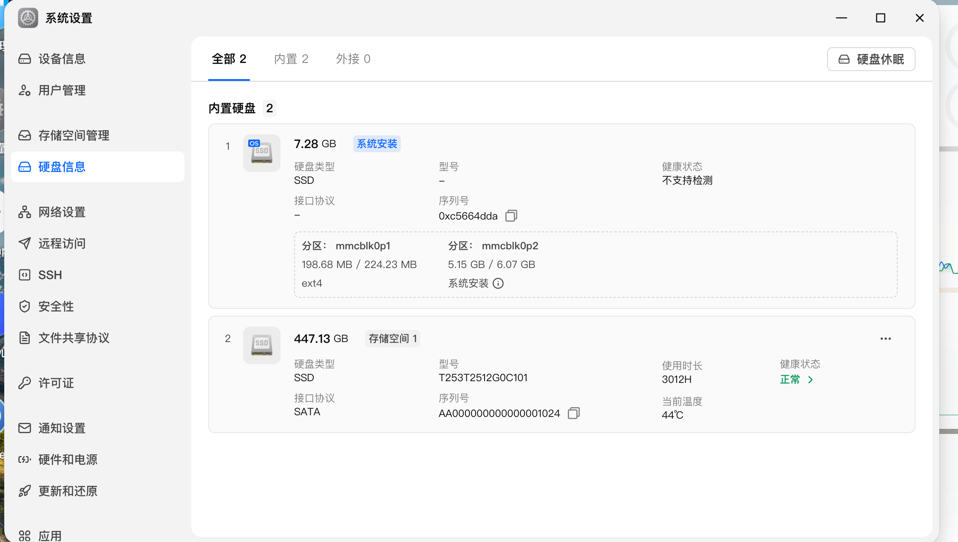Select the OS SSD disk 1 icon
Image resolution: width=958 pixels, height=542 pixels.
click(x=262, y=153)
